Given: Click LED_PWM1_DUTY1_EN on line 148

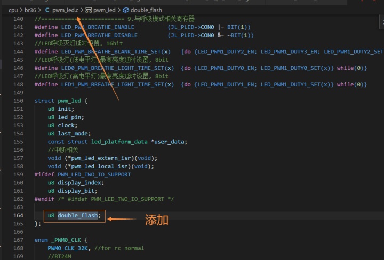Looking at the screenshot, I should (x=227, y=84).
